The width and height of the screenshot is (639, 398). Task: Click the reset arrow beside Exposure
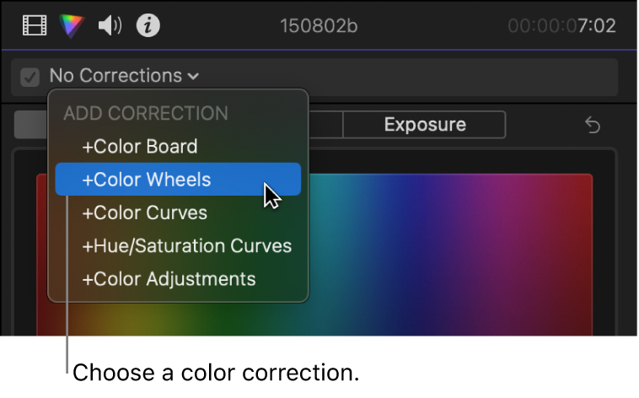tap(593, 126)
